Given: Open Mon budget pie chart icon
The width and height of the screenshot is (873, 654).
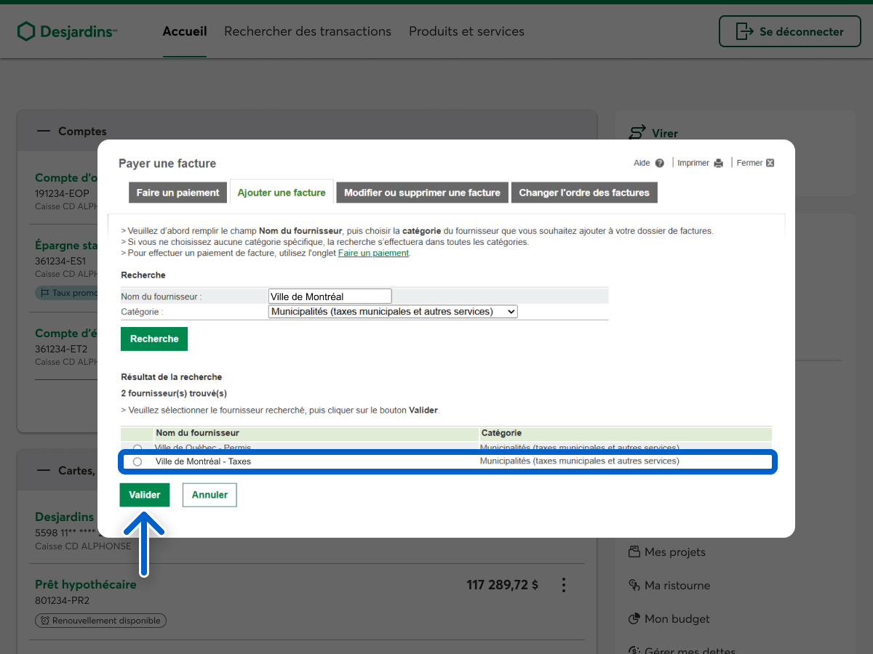Looking at the screenshot, I should pyautogui.click(x=634, y=618).
